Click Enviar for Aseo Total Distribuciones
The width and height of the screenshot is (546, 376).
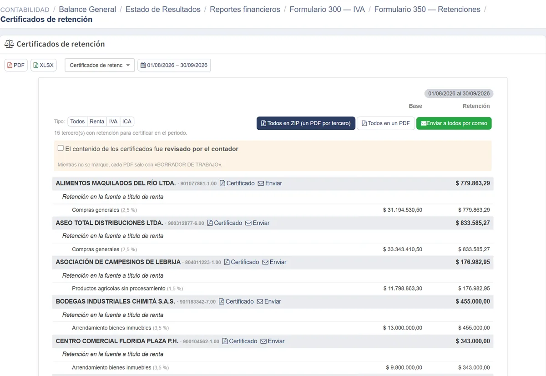click(258, 223)
